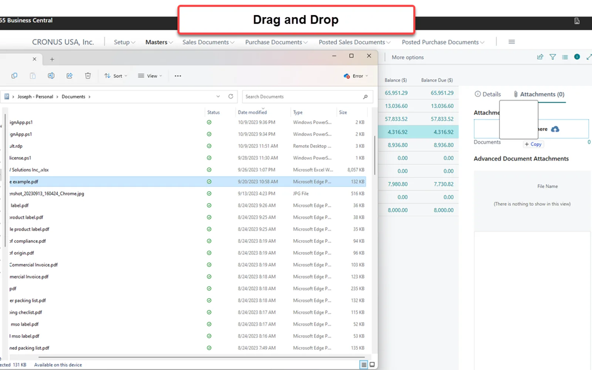Click the list view icon in Business Central
Viewport: 592px width, 370px height.
tap(565, 57)
